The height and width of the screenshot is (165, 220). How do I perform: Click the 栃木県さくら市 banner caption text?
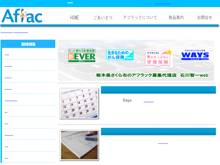pyautogui.click(x=152, y=75)
